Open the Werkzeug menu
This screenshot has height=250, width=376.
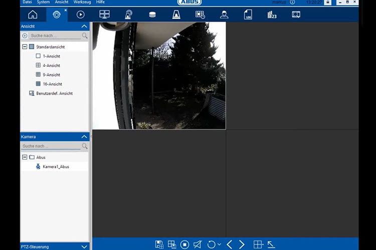point(82,2)
